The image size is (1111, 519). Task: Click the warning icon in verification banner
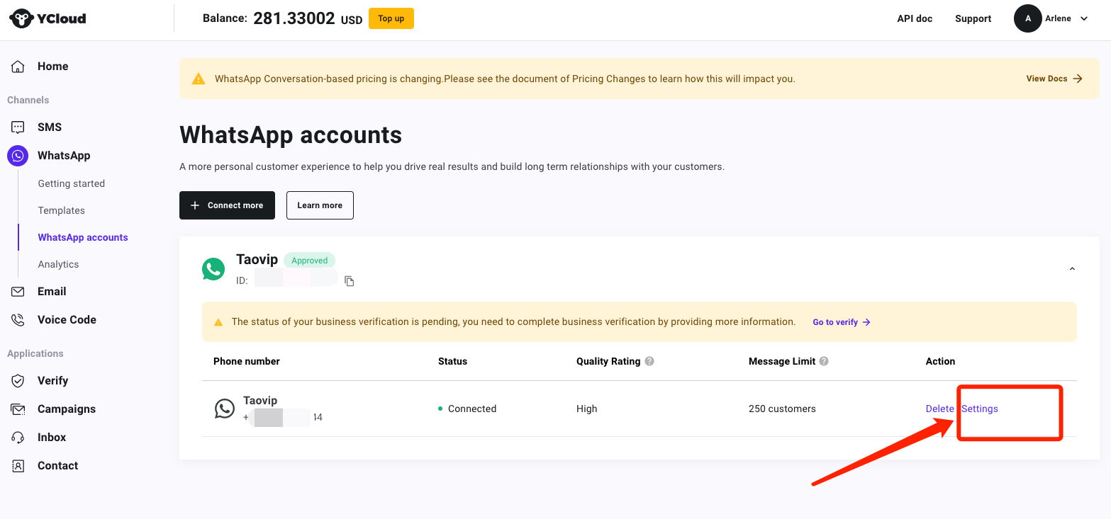(x=218, y=322)
